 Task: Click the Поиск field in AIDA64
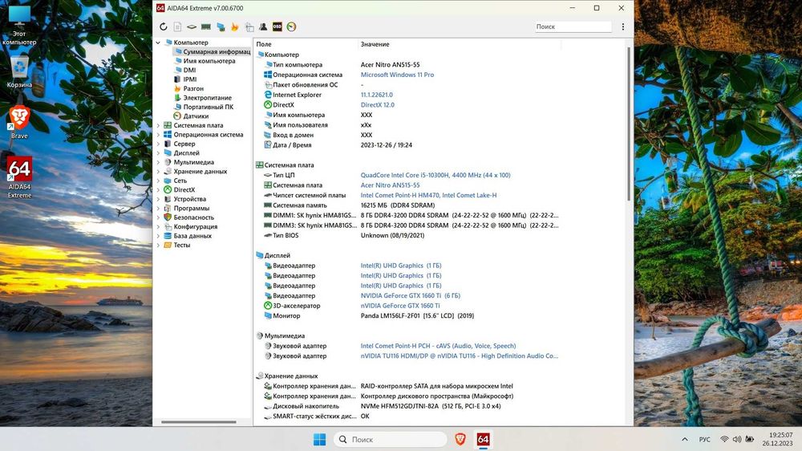573,26
